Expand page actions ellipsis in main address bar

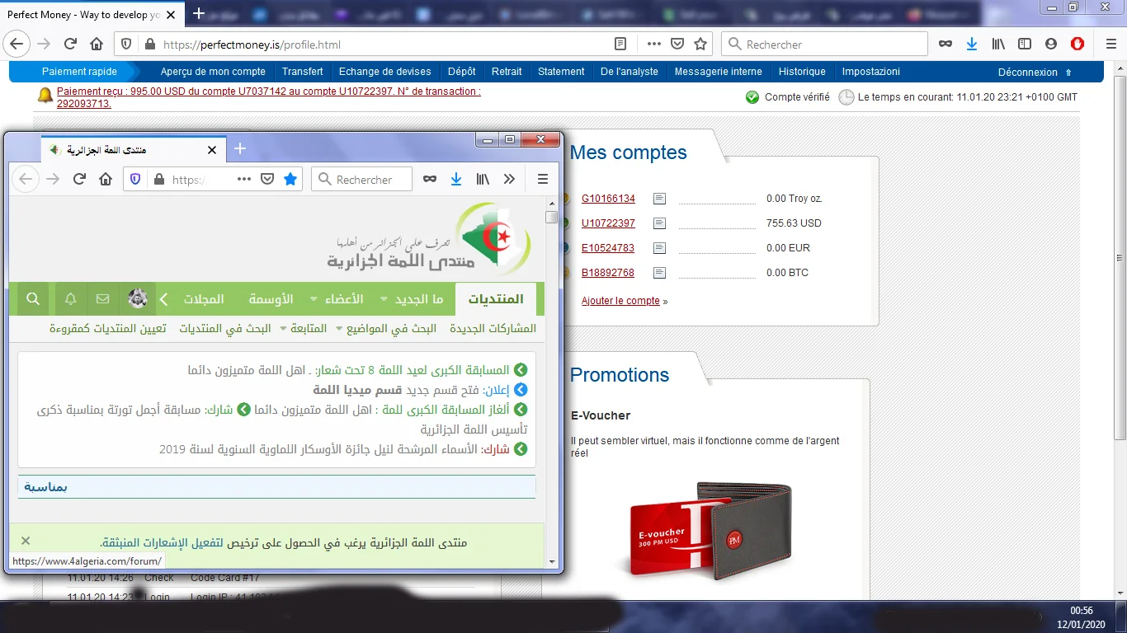coord(653,45)
